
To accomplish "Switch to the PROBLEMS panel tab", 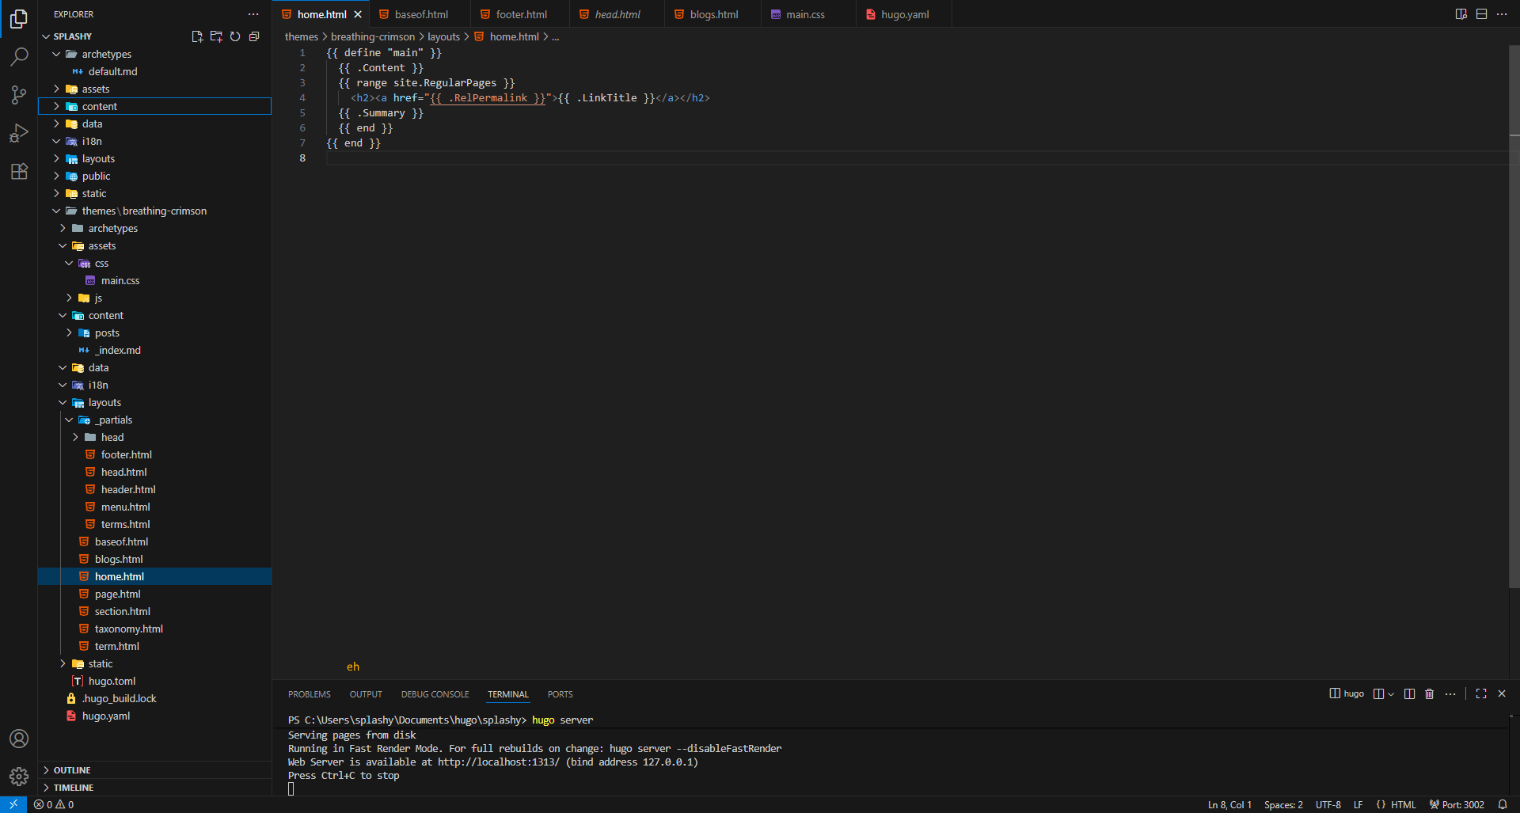I will tap(309, 694).
